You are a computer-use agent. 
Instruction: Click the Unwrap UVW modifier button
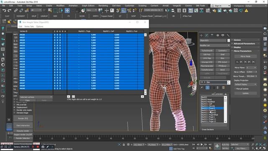click(207, 62)
